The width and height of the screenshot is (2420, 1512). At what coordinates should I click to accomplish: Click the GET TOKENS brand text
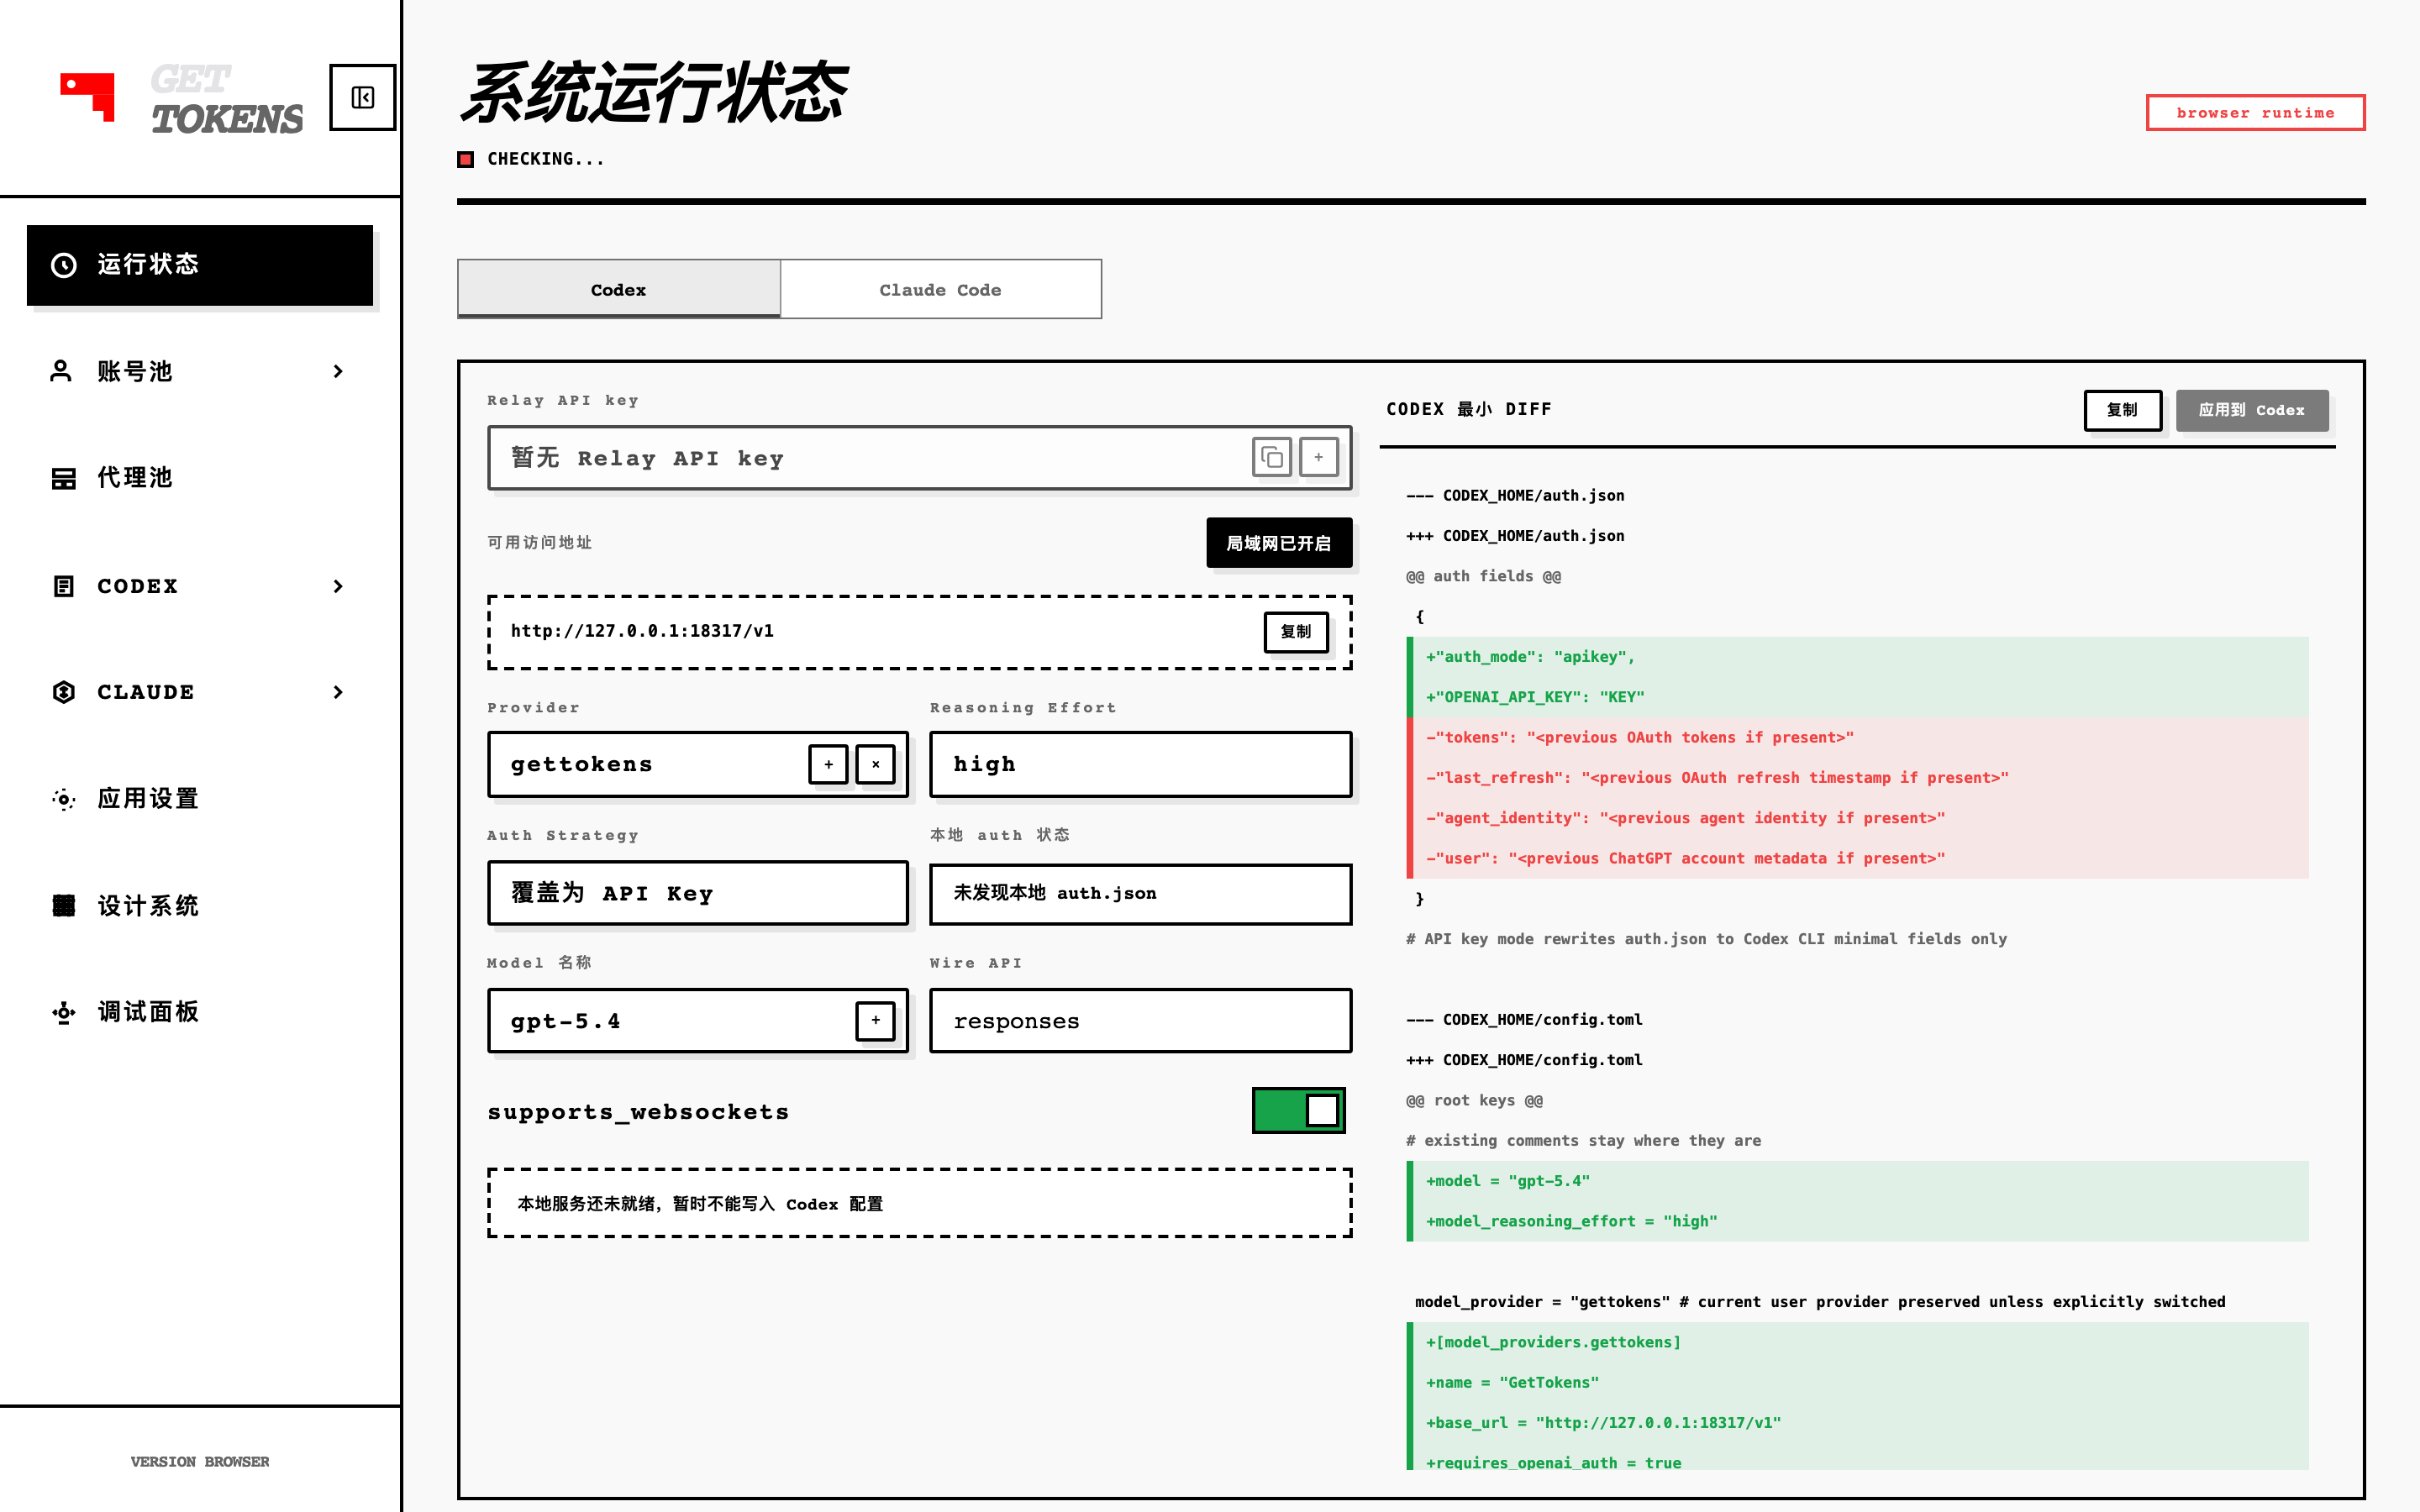226,99
